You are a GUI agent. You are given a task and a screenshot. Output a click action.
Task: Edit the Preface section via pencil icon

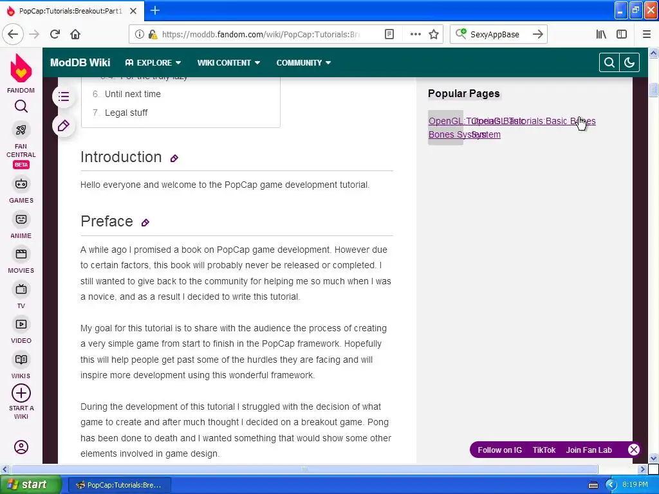click(145, 223)
